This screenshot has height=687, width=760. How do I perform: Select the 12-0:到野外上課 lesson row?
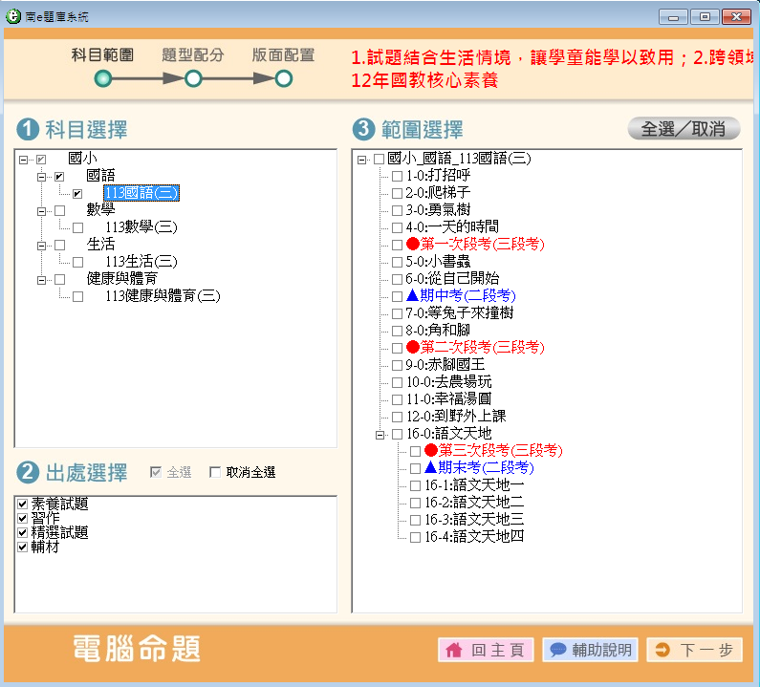456,416
